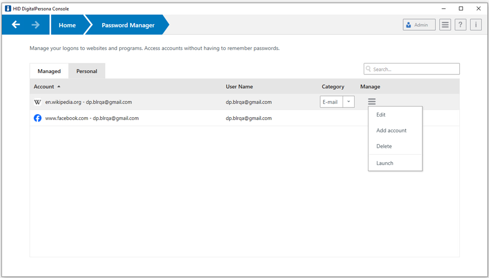
Task: Launch the account from the menu
Action: (x=384, y=163)
